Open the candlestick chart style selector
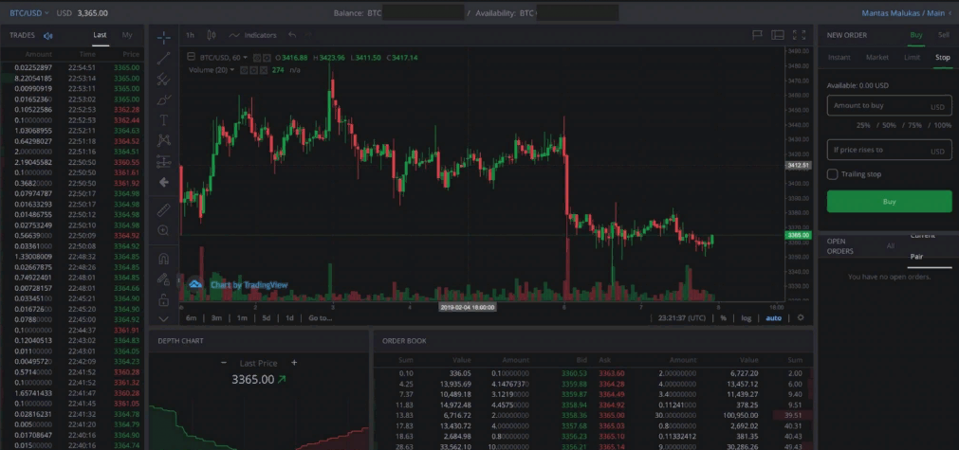The image size is (959, 450). (212, 35)
